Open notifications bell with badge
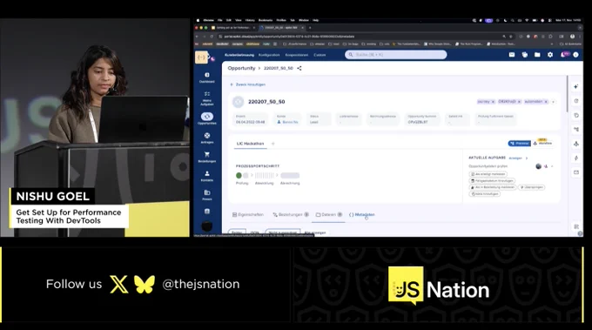The width and height of the screenshot is (592, 330). point(564,55)
